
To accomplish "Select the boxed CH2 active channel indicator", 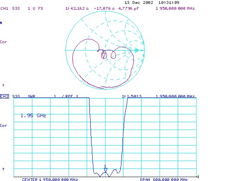I will click(5, 96).
